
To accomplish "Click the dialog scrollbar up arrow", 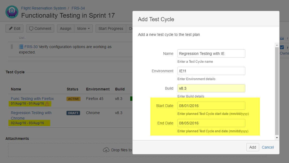I will pos(277,45).
